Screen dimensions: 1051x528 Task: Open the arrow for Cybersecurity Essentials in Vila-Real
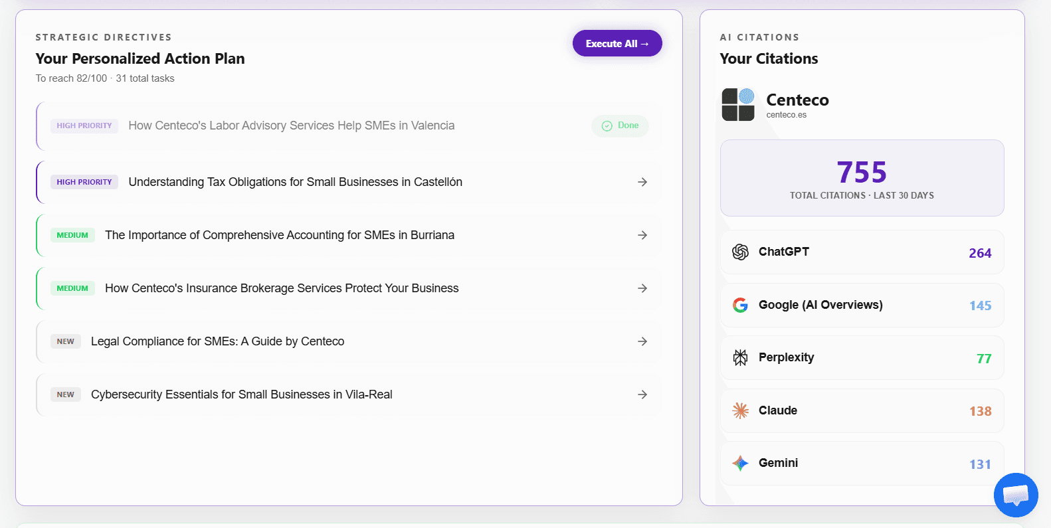642,395
